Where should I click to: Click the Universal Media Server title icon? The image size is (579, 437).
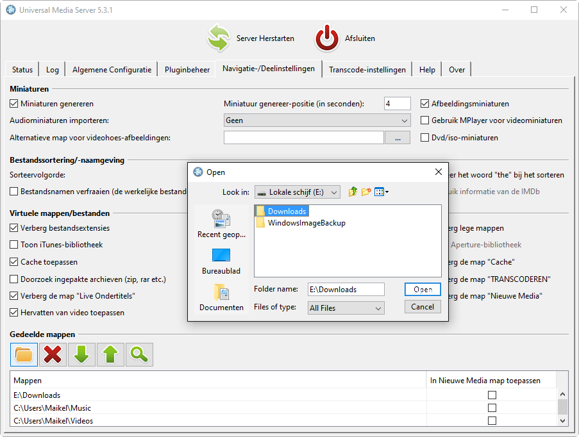point(11,10)
